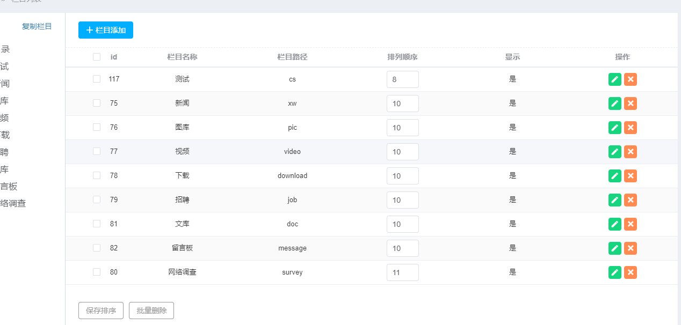Click the sort order input for survey
681x325 pixels.
click(x=402, y=272)
